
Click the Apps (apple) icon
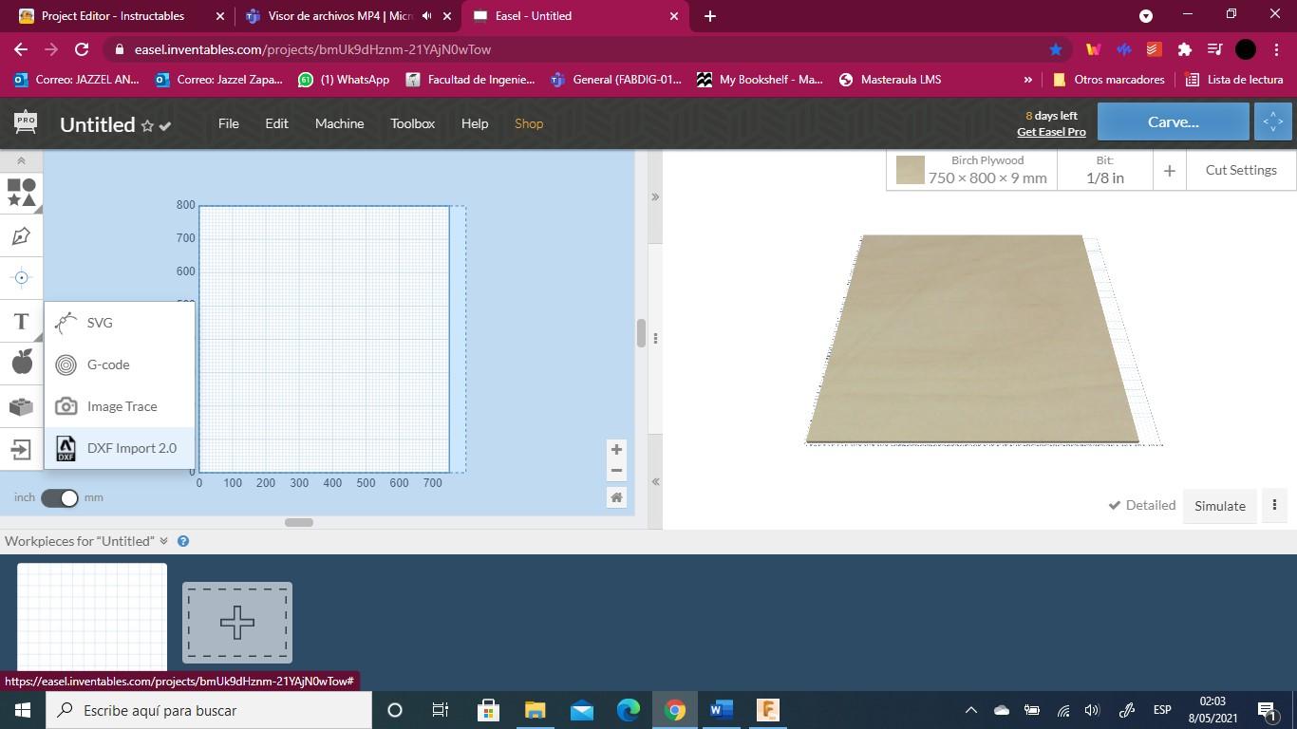tap(19, 362)
